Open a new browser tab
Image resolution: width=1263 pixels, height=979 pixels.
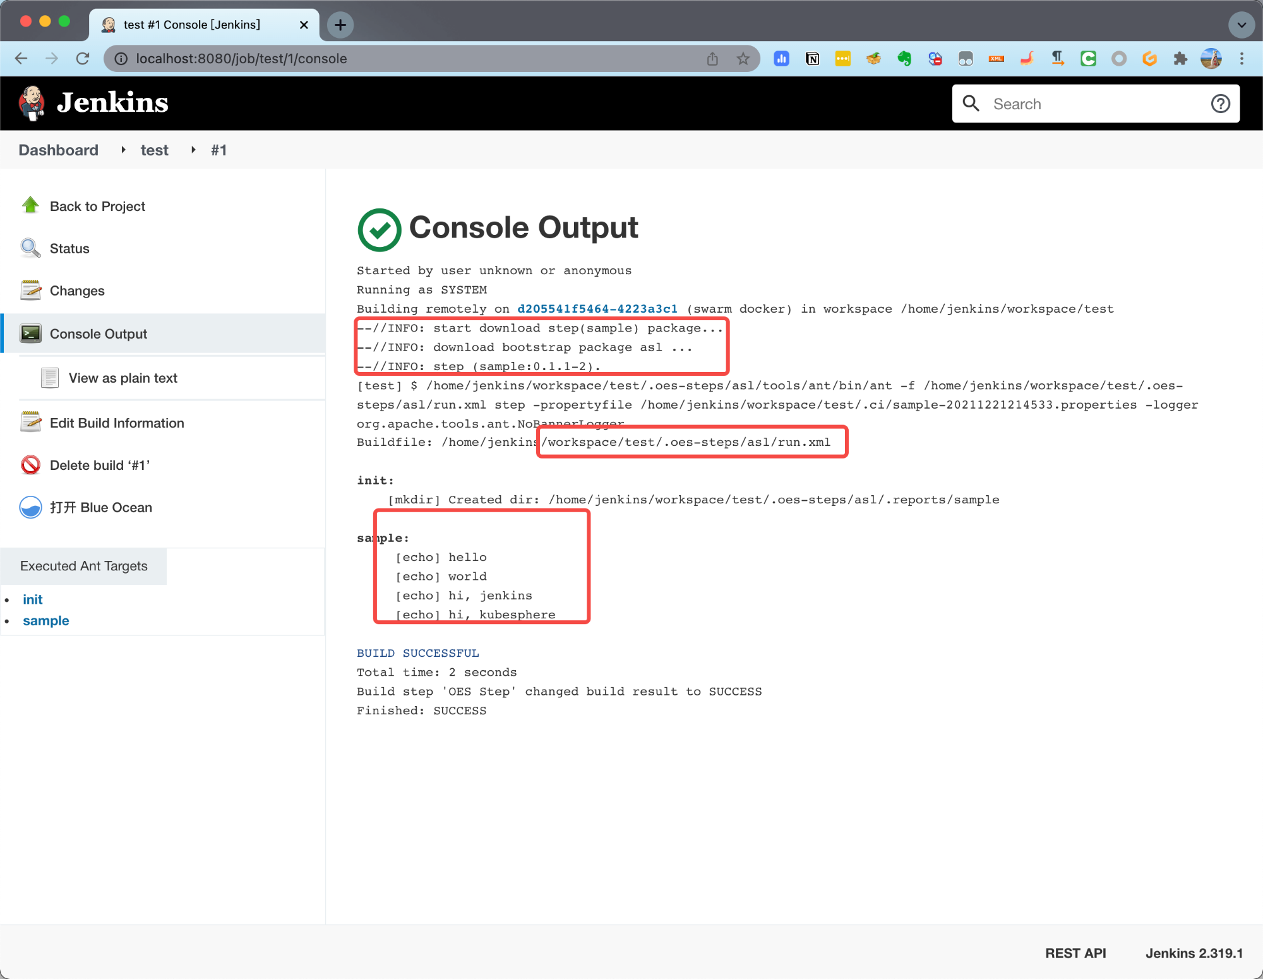(340, 25)
